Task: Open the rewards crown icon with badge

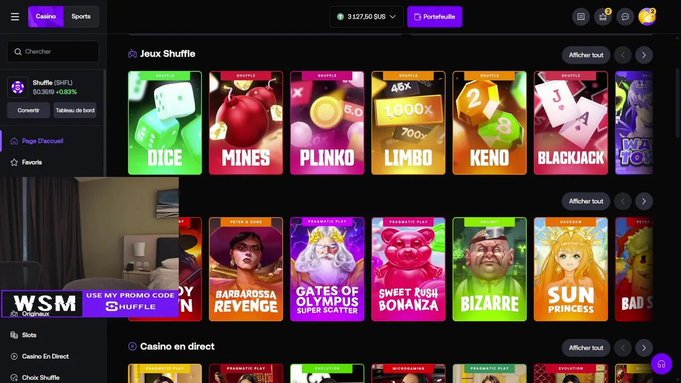Action: pos(603,16)
